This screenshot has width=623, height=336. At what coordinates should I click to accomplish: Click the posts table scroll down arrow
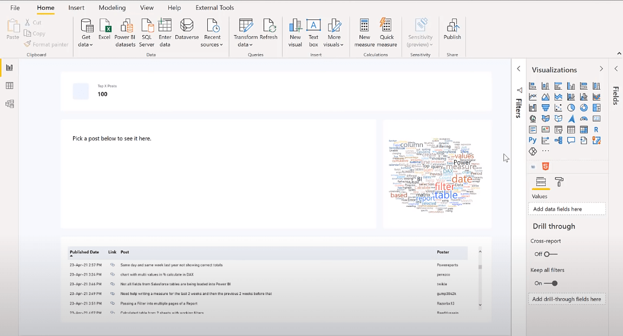(x=480, y=305)
